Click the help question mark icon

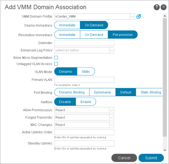pos(157,7)
